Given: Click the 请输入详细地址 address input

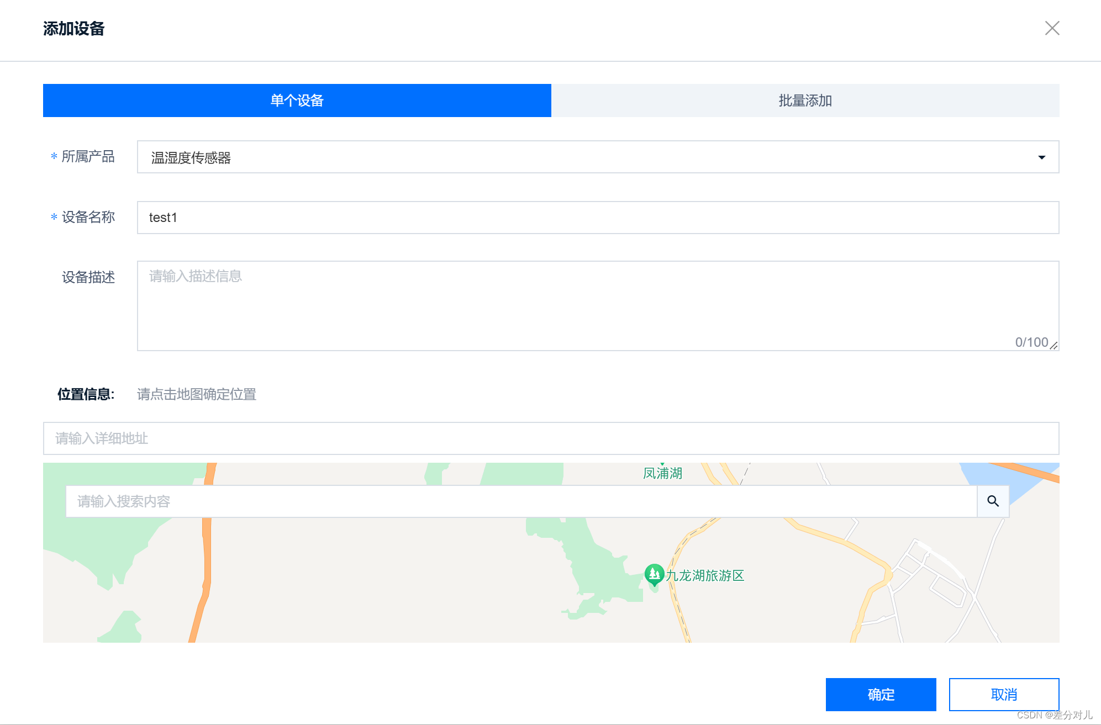Looking at the screenshot, I should (551, 438).
